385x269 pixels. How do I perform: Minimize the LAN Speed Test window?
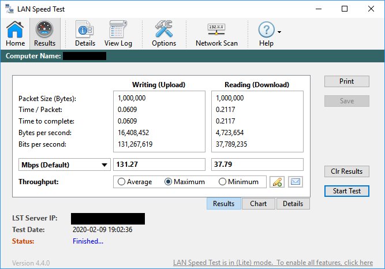point(319,9)
